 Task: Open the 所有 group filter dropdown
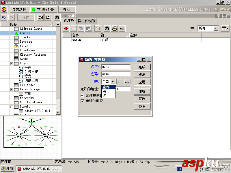(x=216, y=28)
